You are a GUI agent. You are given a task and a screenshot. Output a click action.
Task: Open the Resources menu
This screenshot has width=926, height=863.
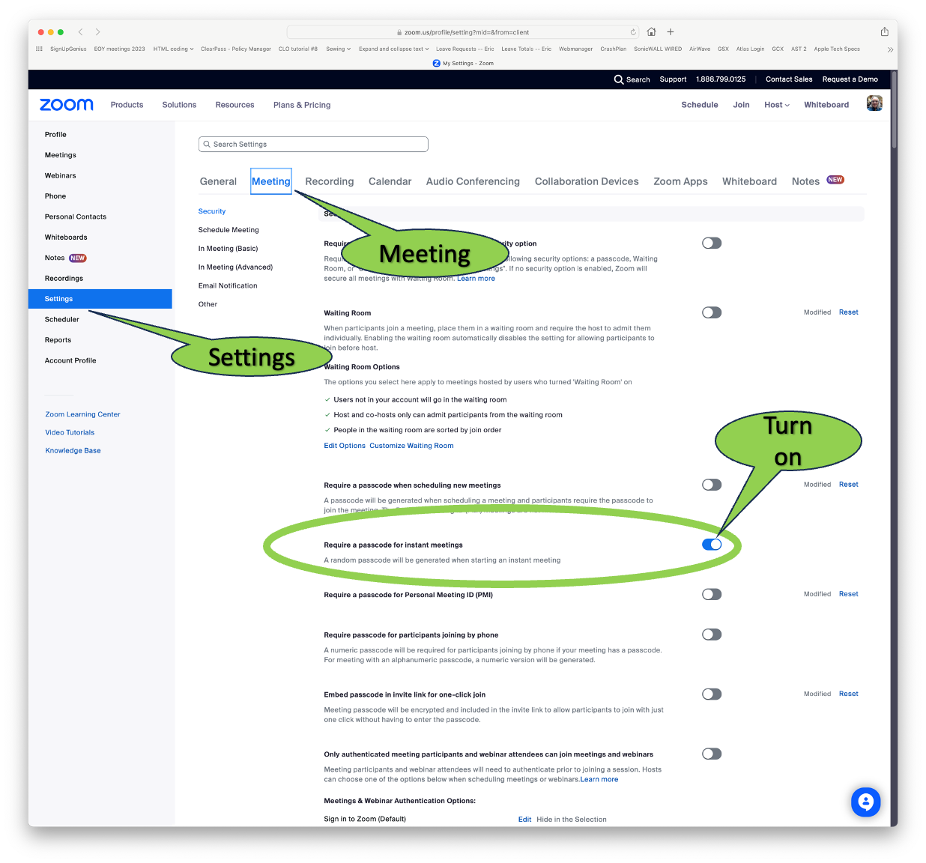point(234,105)
